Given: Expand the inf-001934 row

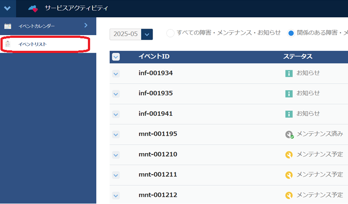Looking at the screenshot, I should click(116, 74).
